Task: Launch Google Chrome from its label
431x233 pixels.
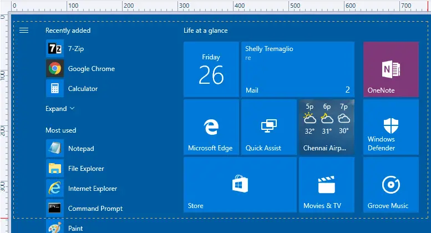Action: [92, 69]
